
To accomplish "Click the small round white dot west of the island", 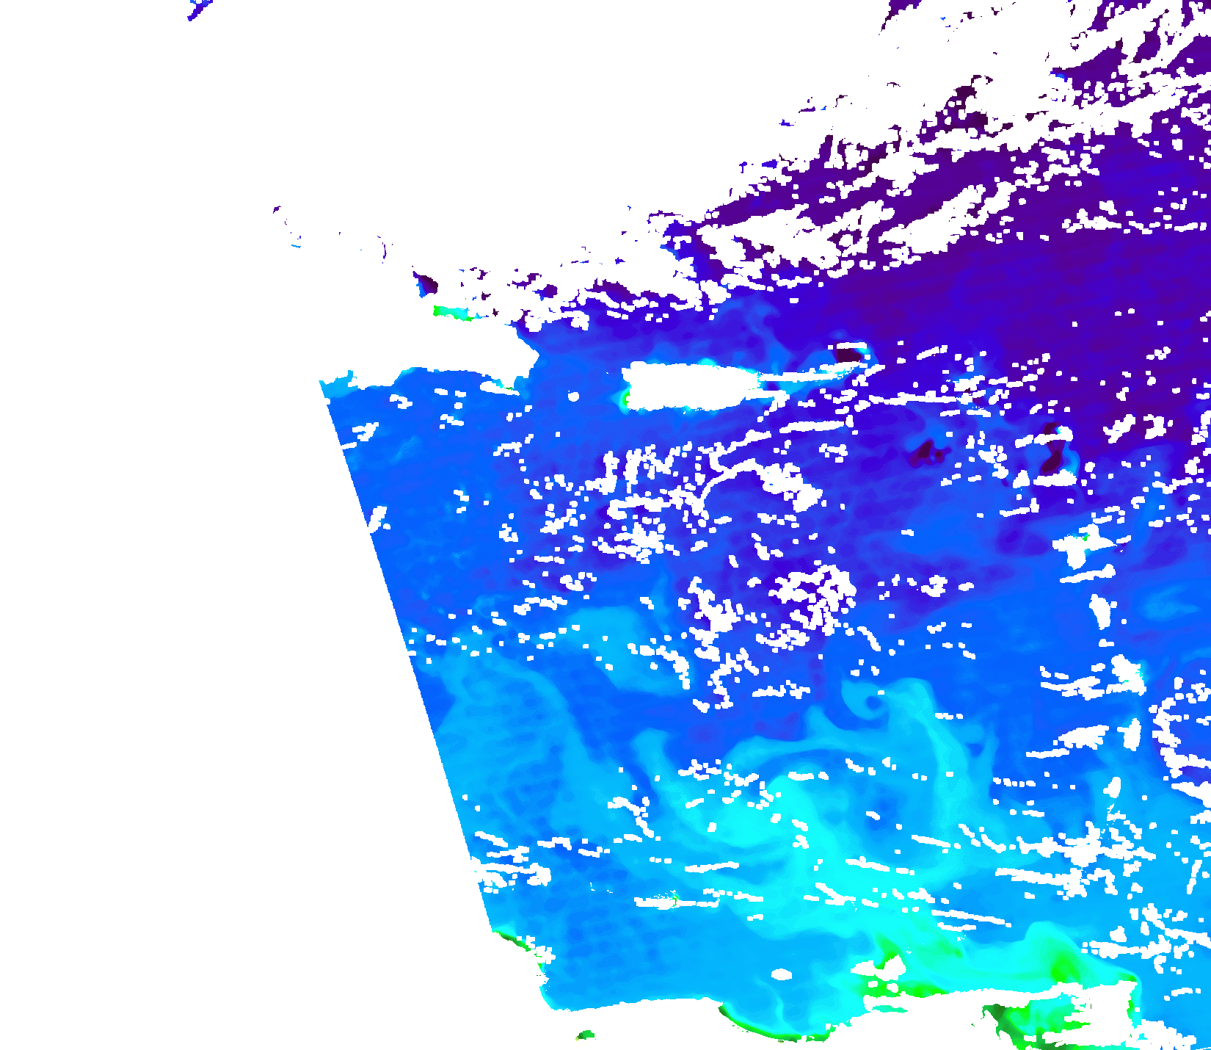I will pyautogui.click(x=573, y=397).
